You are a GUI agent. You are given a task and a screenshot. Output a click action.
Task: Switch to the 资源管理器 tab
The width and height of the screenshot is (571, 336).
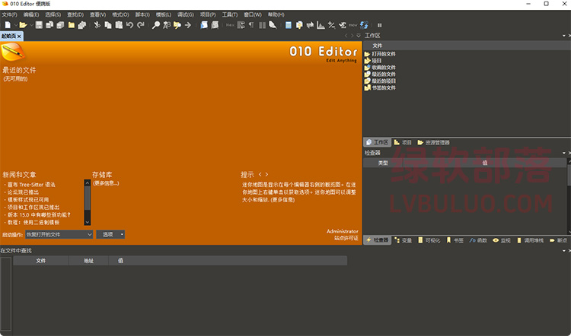[x=434, y=143]
